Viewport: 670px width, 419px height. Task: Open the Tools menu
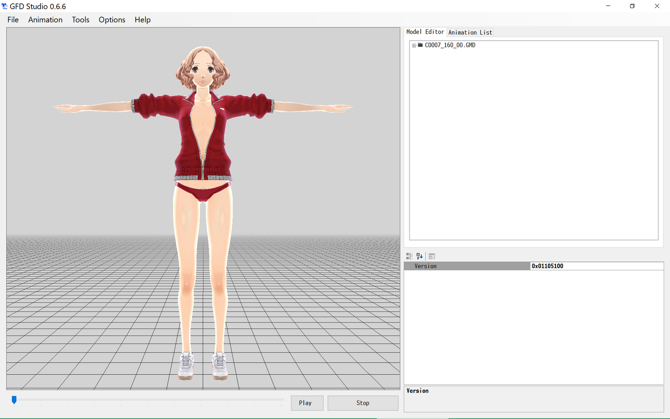pos(81,20)
